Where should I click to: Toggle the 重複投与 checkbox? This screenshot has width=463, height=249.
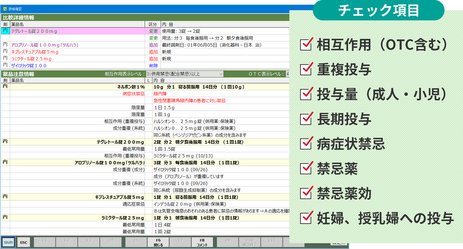[306, 69]
